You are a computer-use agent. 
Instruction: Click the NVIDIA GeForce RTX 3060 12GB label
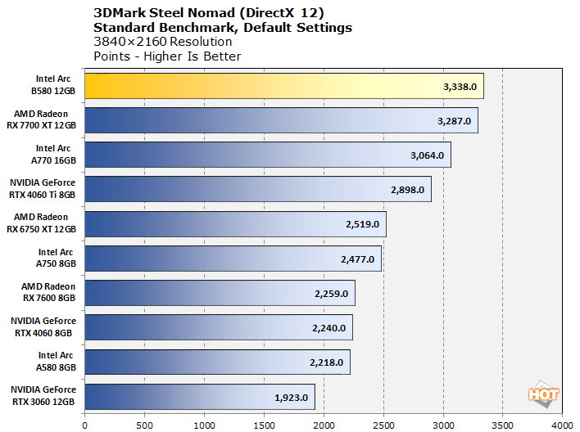(43, 397)
